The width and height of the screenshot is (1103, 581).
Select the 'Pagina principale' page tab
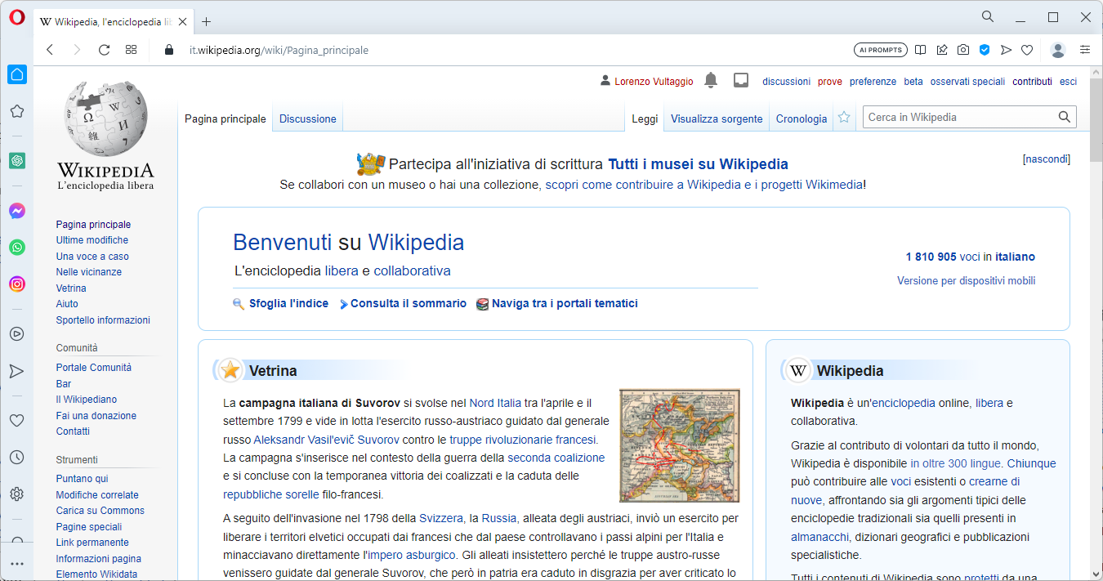226,118
